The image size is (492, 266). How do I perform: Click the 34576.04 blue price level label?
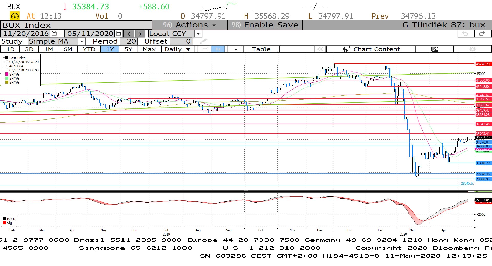(x=483, y=142)
